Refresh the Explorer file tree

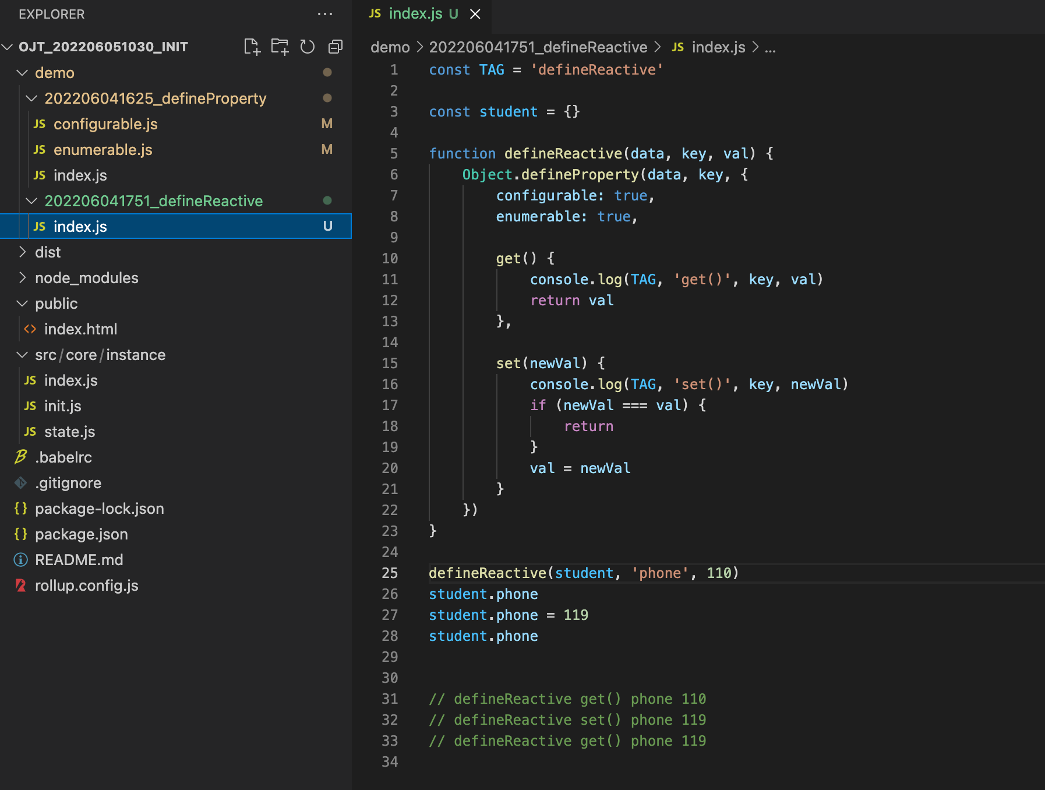[307, 47]
